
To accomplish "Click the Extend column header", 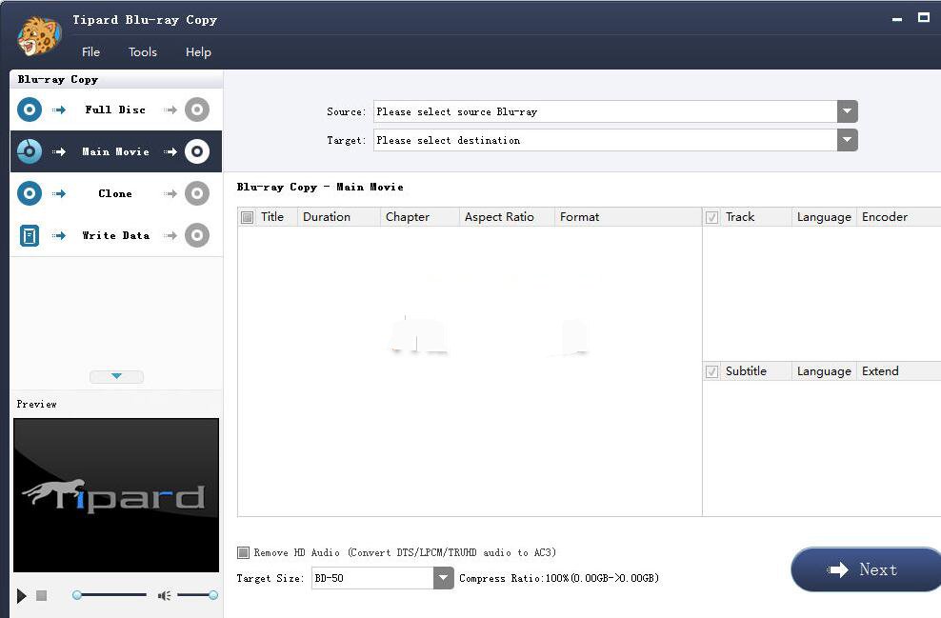I will 900,370.
